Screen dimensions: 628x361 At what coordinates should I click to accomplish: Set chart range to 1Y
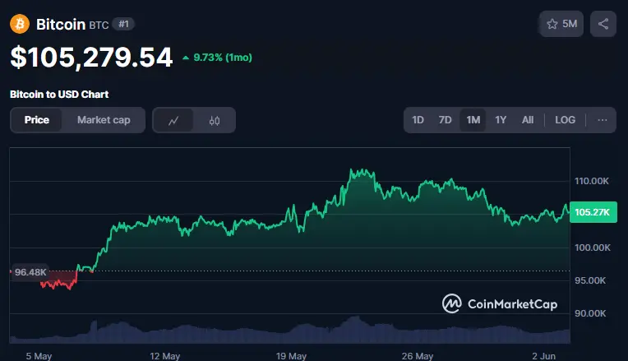(x=501, y=120)
